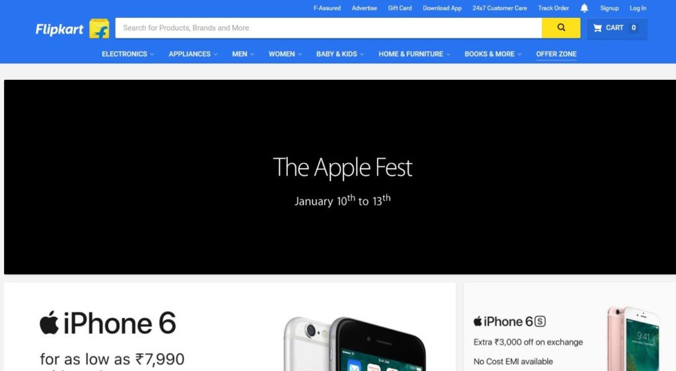This screenshot has width=676, height=371.
Task: Click the yellow search magnifier button
Action: pyautogui.click(x=561, y=28)
